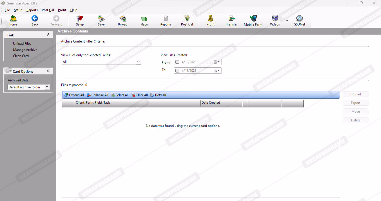Image resolution: width=381 pixels, height=201 pixels.
Task: Enable the To date checkbox
Action: (177, 71)
